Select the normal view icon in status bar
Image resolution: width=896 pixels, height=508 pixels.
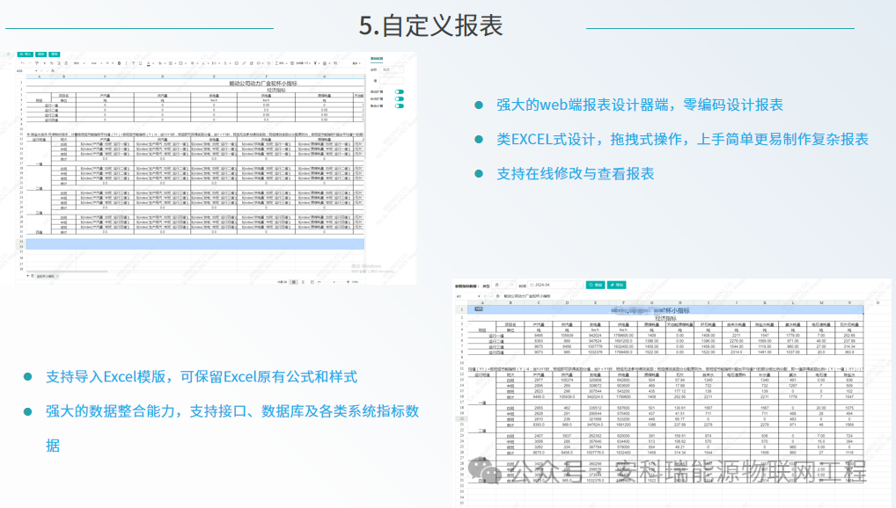(294, 282)
